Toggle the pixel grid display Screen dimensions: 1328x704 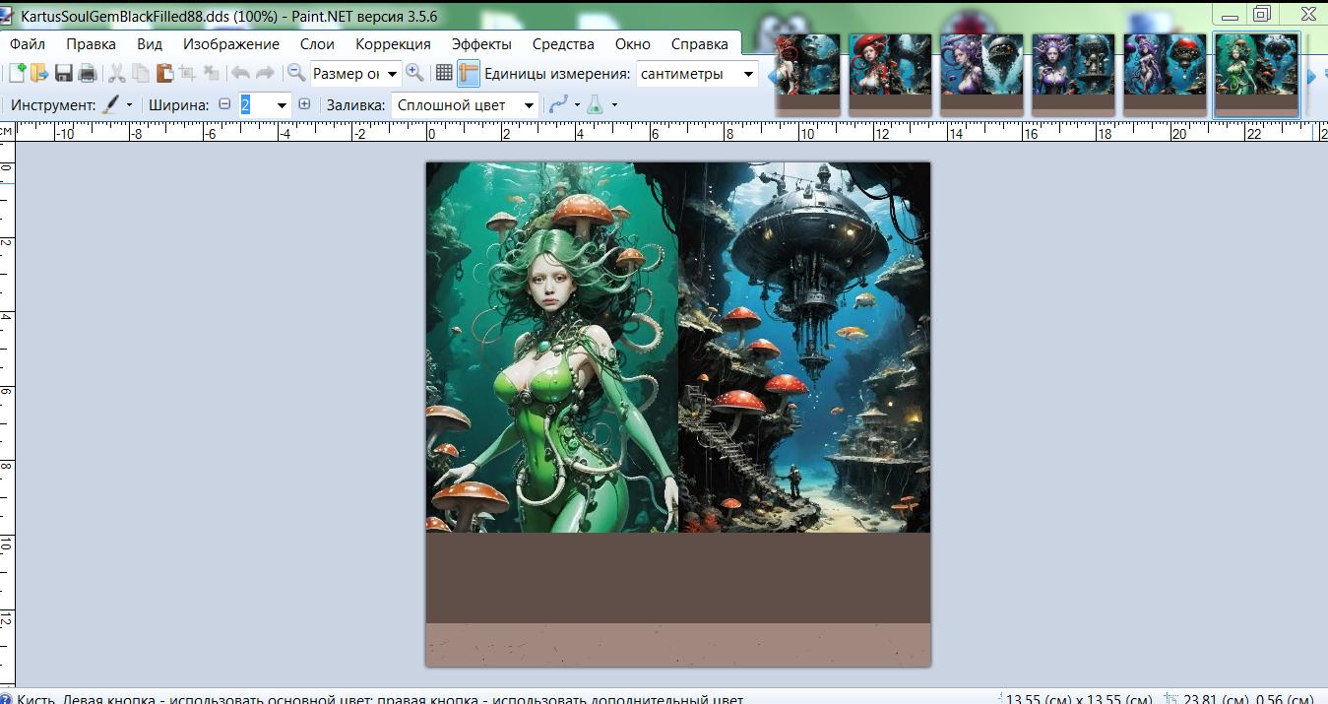pyautogui.click(x=444, y=73)
